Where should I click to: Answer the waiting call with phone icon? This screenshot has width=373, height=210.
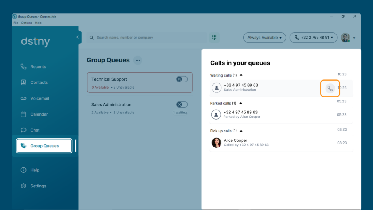[330, 88]
